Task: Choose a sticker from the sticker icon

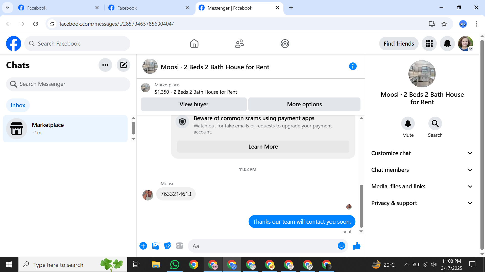Action: 167,246
